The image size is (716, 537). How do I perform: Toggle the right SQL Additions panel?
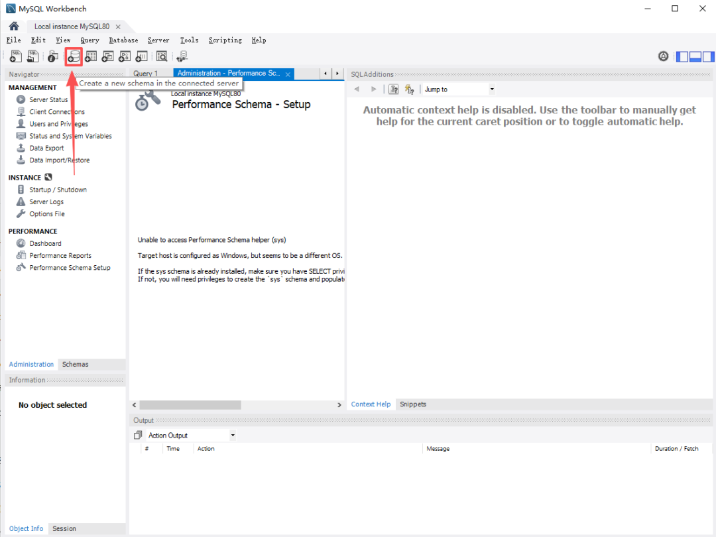(x=709, y=56)
